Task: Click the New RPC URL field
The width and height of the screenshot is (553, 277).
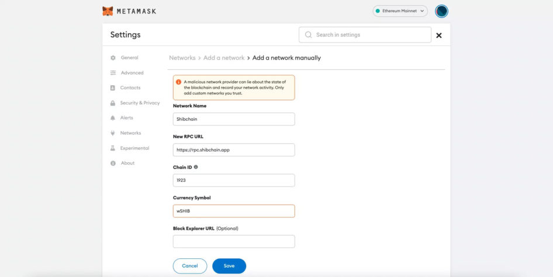Action: 234,150
